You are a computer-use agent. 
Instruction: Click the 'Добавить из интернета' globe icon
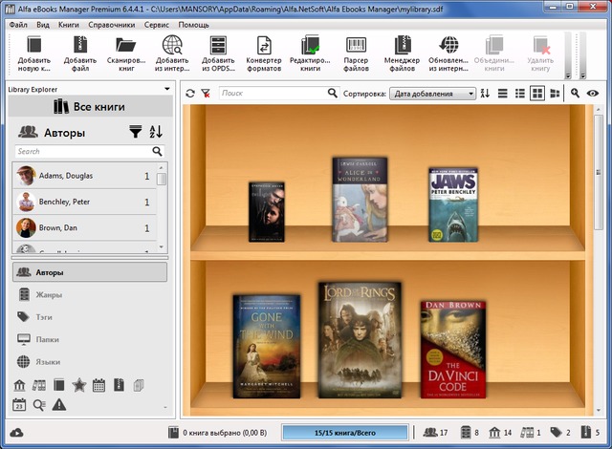point(172,45)
